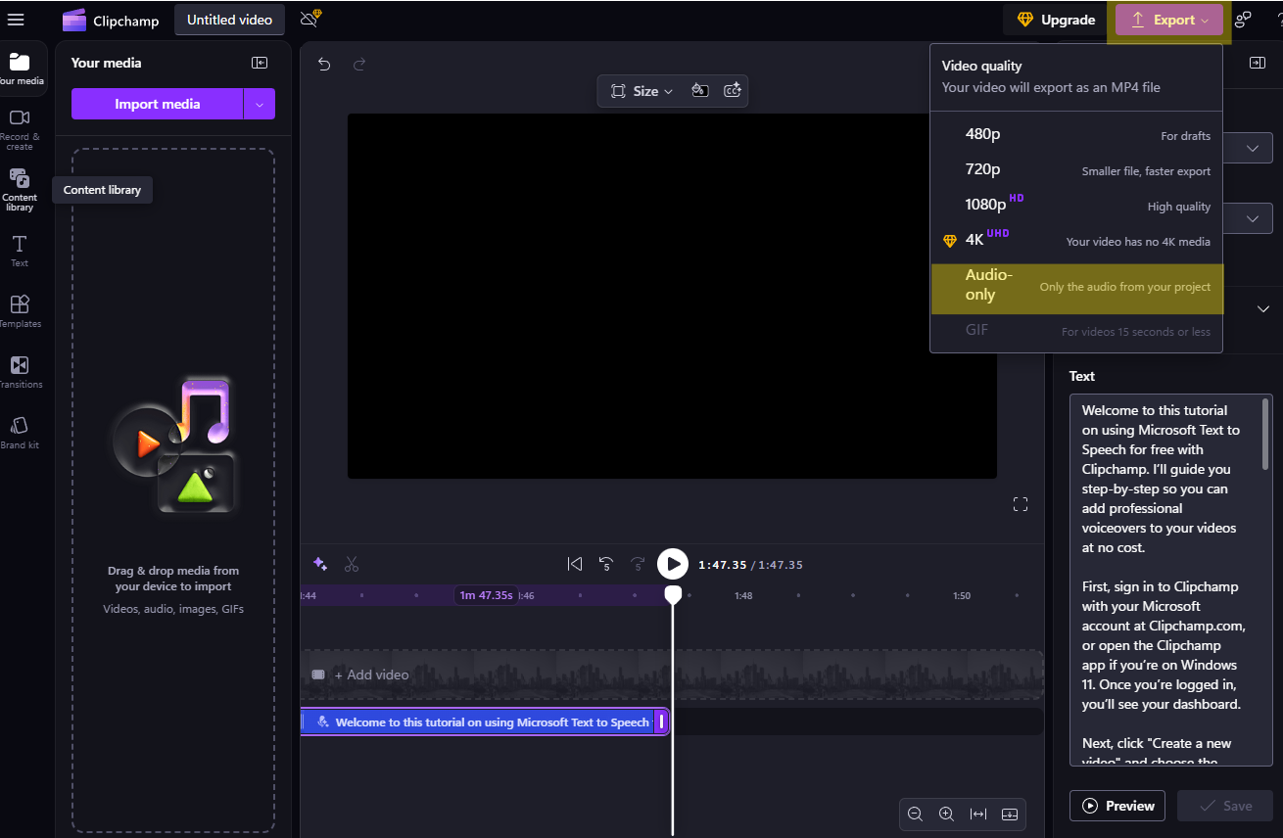The height and width of the screenshot is (838, 1283).
Task: Click the timeline collapse icon
Action: 1010,814
